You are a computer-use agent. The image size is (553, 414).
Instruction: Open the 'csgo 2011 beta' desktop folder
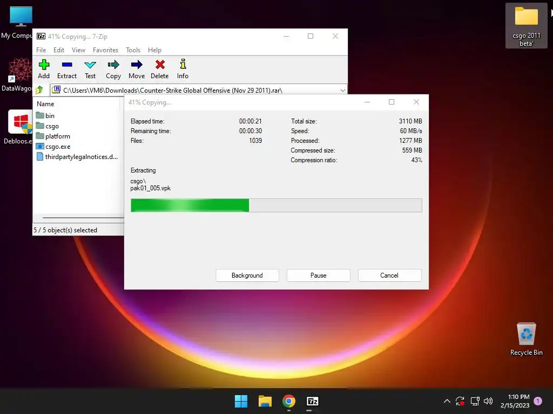[526, 25]
